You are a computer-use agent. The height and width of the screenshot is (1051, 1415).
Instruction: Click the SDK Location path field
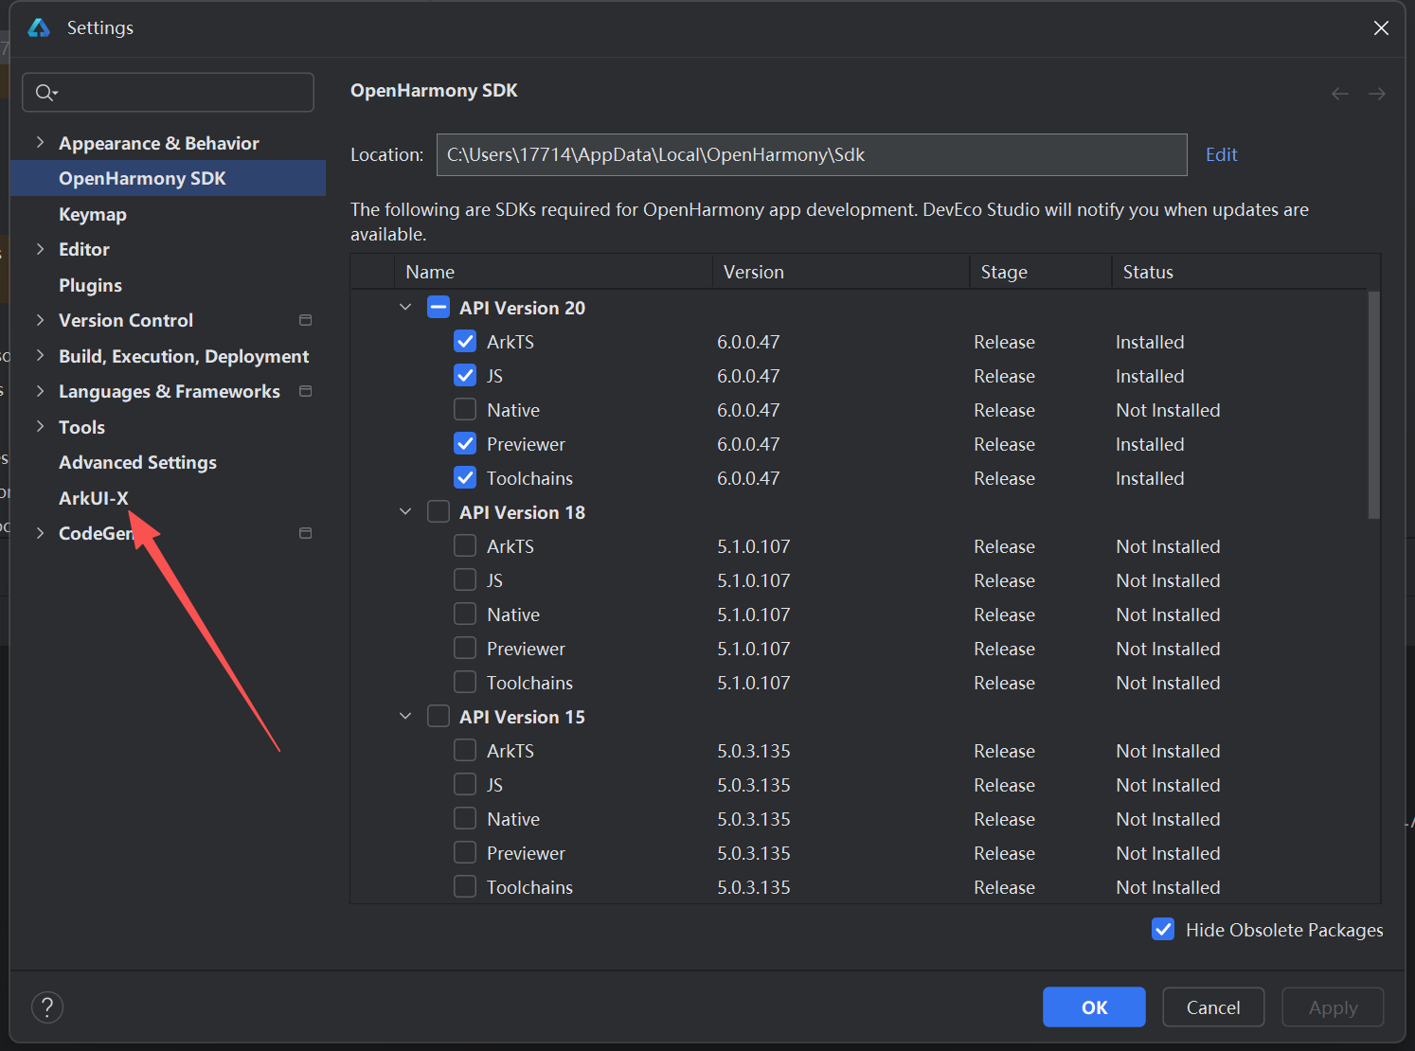click(812, 154)
